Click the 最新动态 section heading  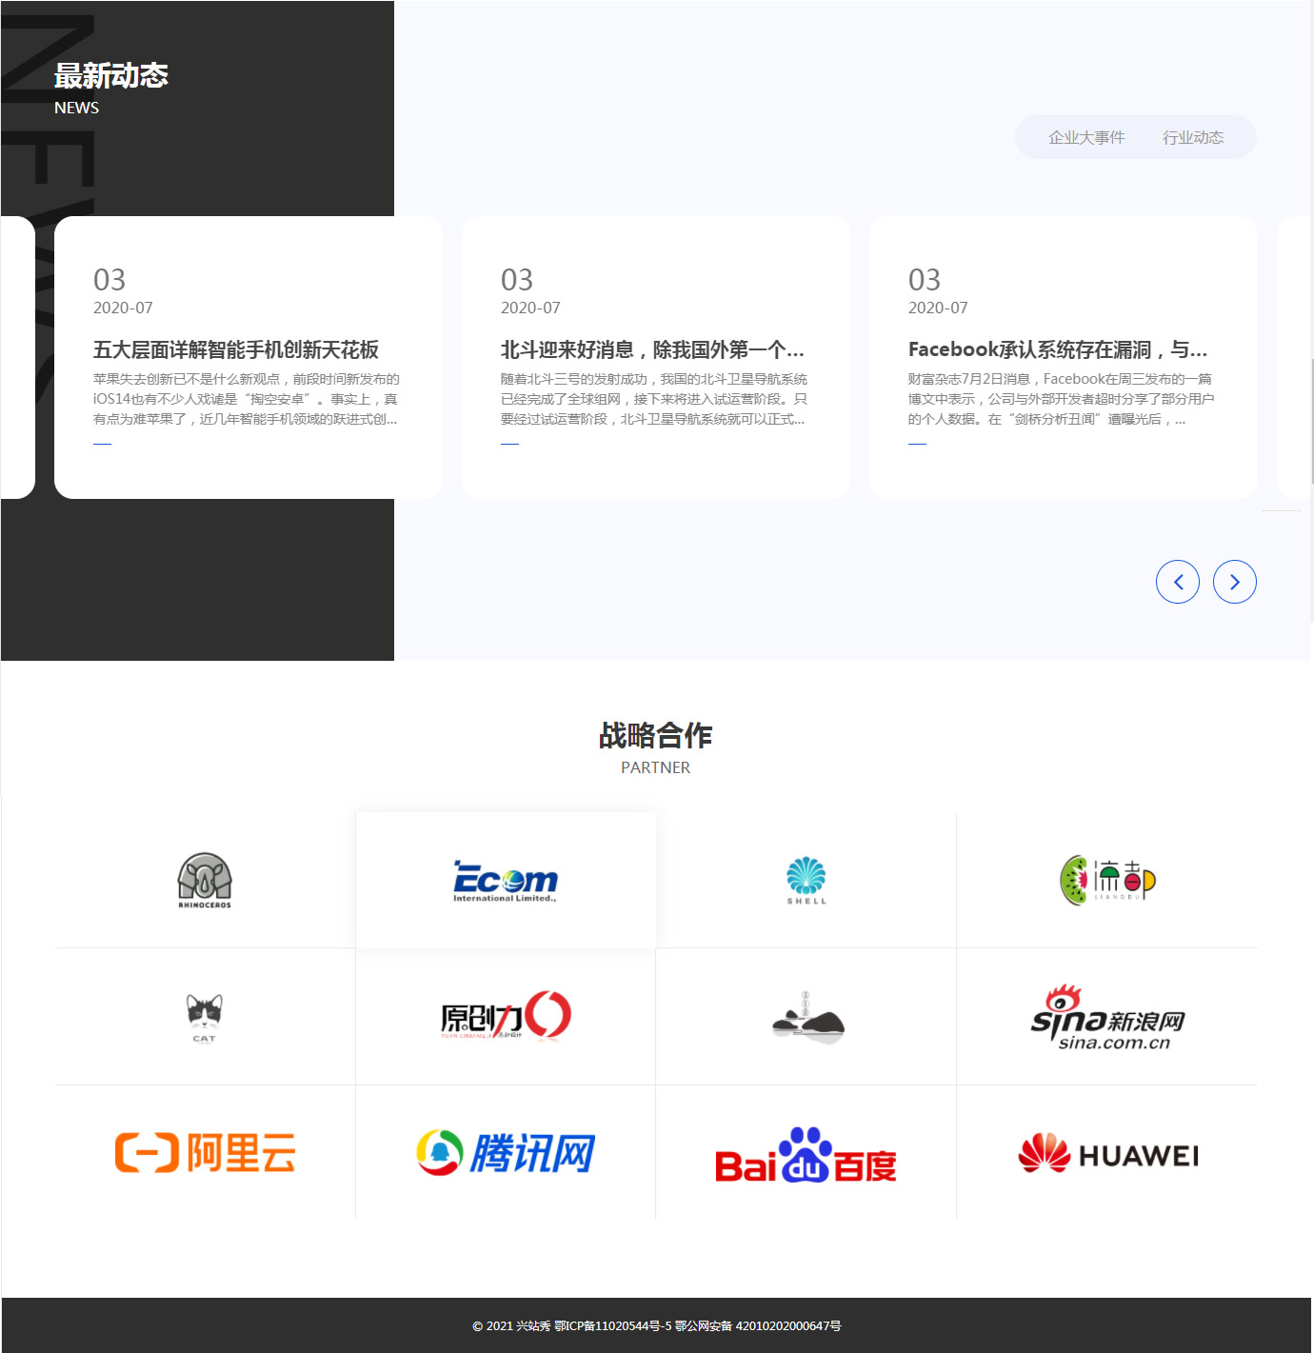111,75
